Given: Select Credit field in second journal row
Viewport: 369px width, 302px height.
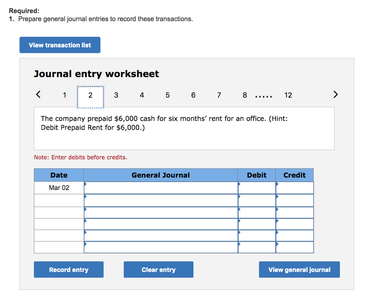Looking at the screenshot, I should 295,200.
